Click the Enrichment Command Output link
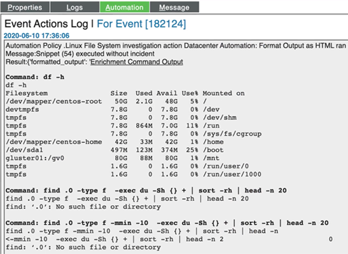The width and height of the screenshot is (348, 254). click(137, 62)
